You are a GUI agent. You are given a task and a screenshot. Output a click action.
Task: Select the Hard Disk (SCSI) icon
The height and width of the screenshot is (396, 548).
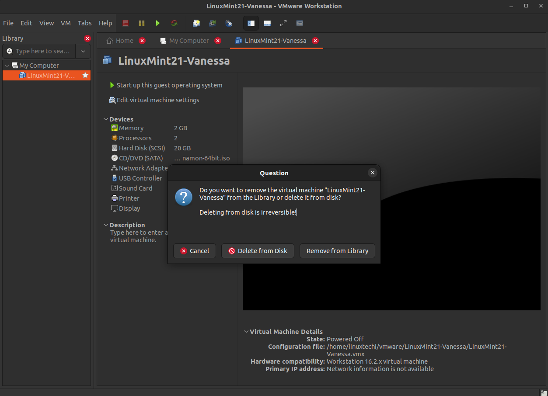115,148
